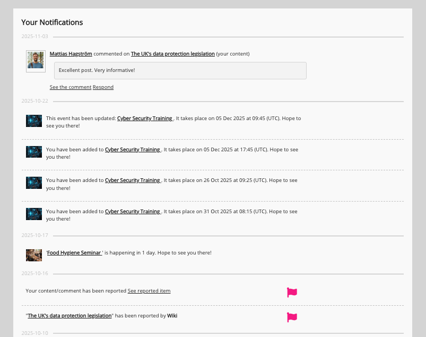Open Cyber Security Training link for 05 Dec 17:45
Image resolution: width=426 pixels, height=337 pixels.
[133, 150]
